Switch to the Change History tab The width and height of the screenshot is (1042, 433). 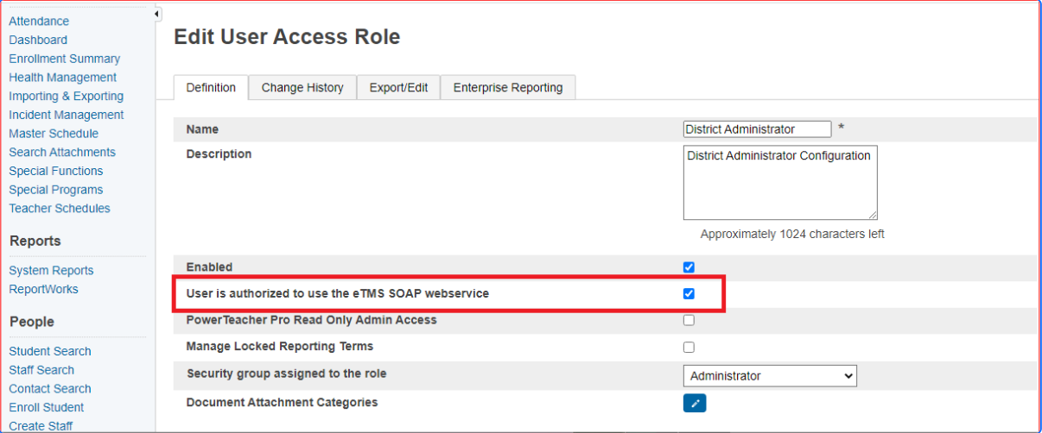click(x=302, y=87)
